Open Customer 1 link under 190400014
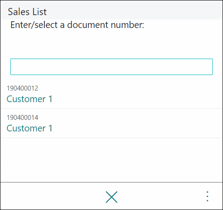Screen dimensions: 223x210 pyautogui.click(x=29, y=128)
